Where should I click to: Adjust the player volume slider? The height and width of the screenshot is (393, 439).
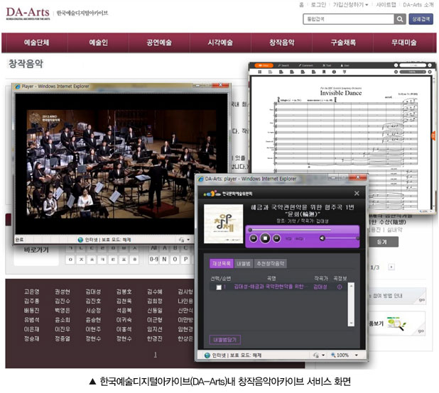[342, 238]
